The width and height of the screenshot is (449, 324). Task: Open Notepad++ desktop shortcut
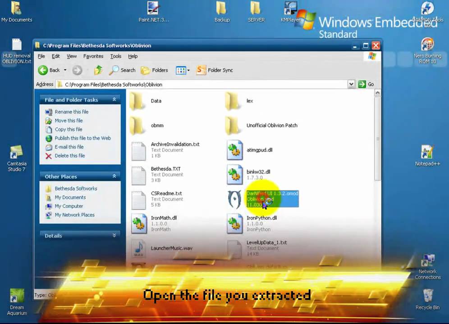(427, 156)
